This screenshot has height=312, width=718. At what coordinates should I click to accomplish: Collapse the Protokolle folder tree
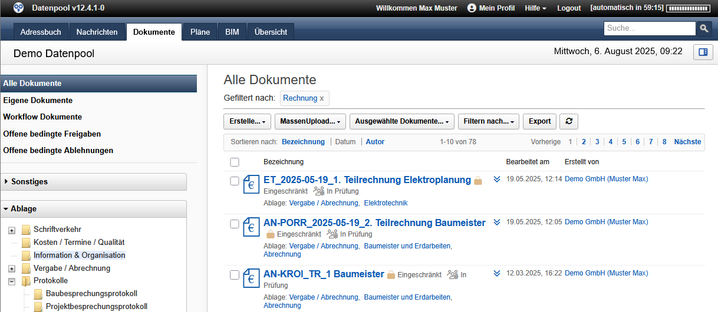pyautogui.click(x=12, y=281)
